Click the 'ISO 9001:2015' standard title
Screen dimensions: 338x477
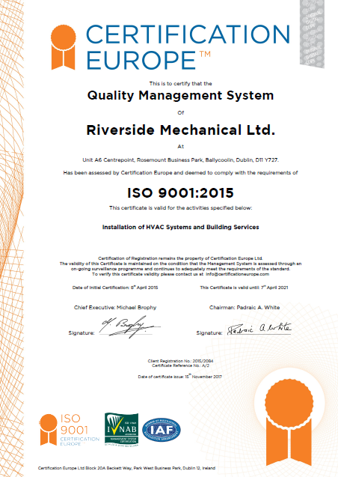click(181, 193)
